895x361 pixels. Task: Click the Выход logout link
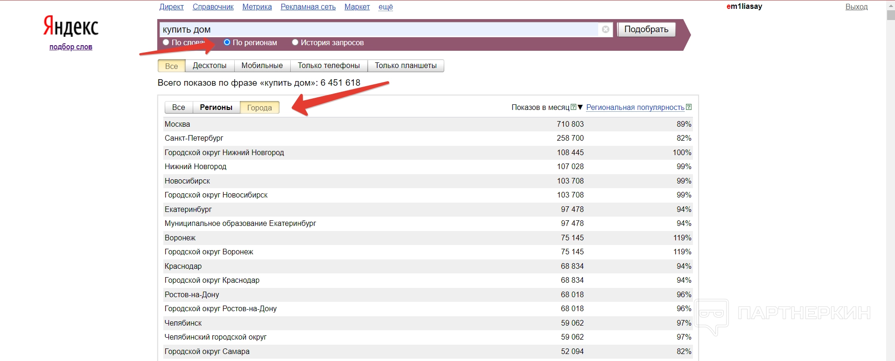click(856, 7)
